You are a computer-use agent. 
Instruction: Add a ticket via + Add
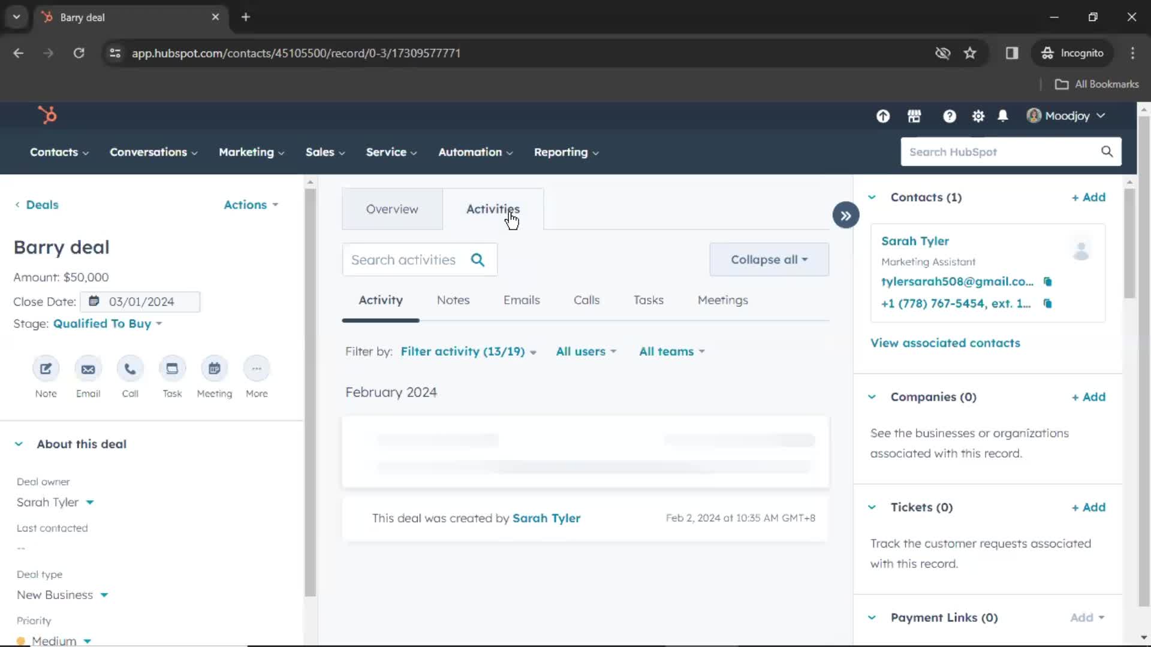click(1089, 507)
